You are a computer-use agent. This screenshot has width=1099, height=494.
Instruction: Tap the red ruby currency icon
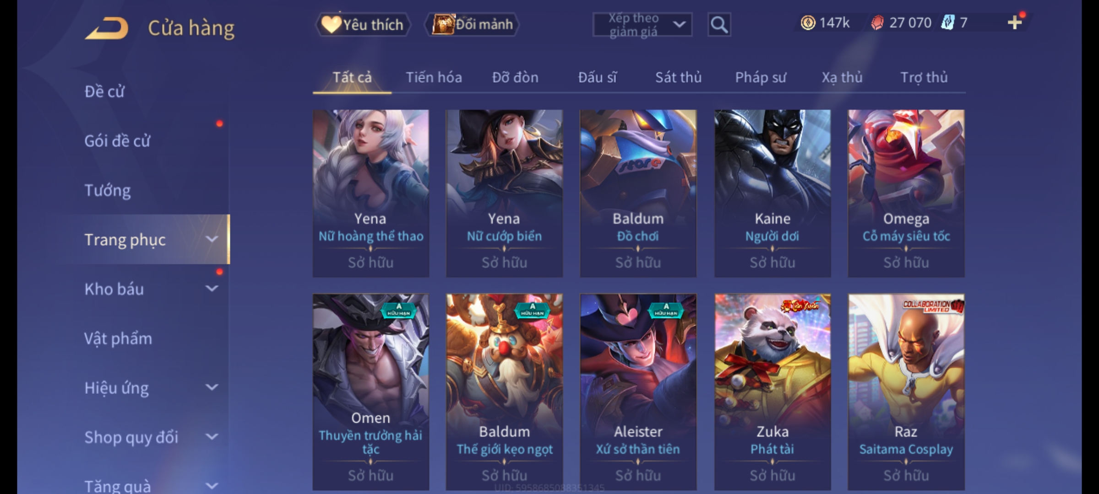pyautogui.click(x=877, y=23)
